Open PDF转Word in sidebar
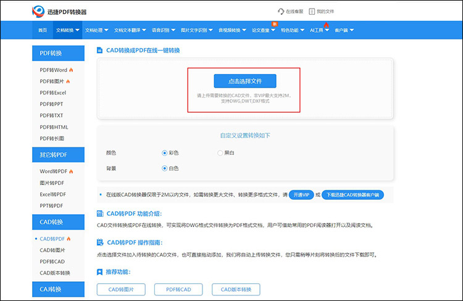463x301 pixels. [54, 70]
